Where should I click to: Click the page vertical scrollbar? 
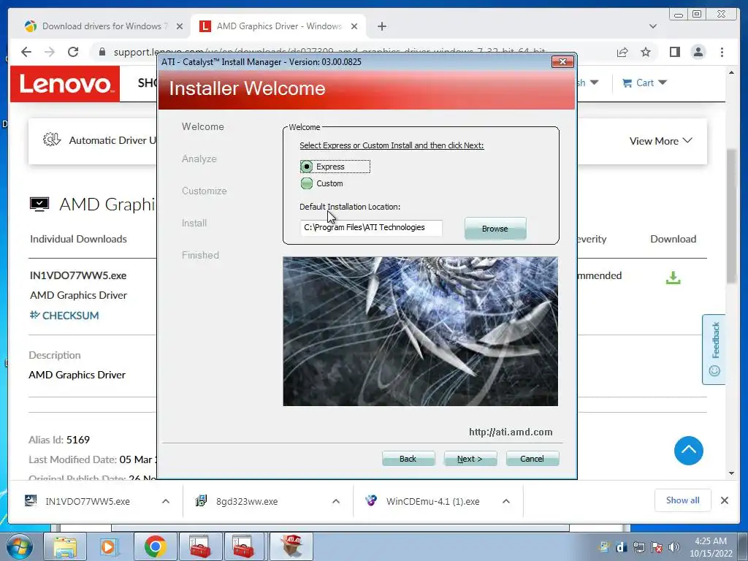coord(732,216)
